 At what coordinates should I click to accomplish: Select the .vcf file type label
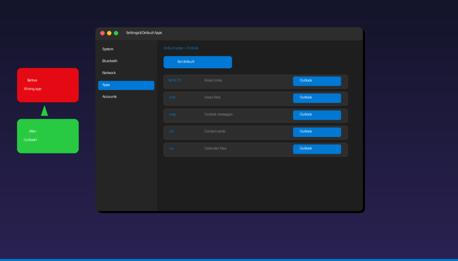pyautogui.click(x=171, y=131)
